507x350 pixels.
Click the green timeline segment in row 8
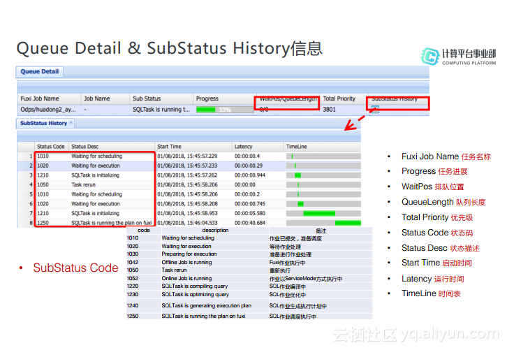tap(348, 223)
